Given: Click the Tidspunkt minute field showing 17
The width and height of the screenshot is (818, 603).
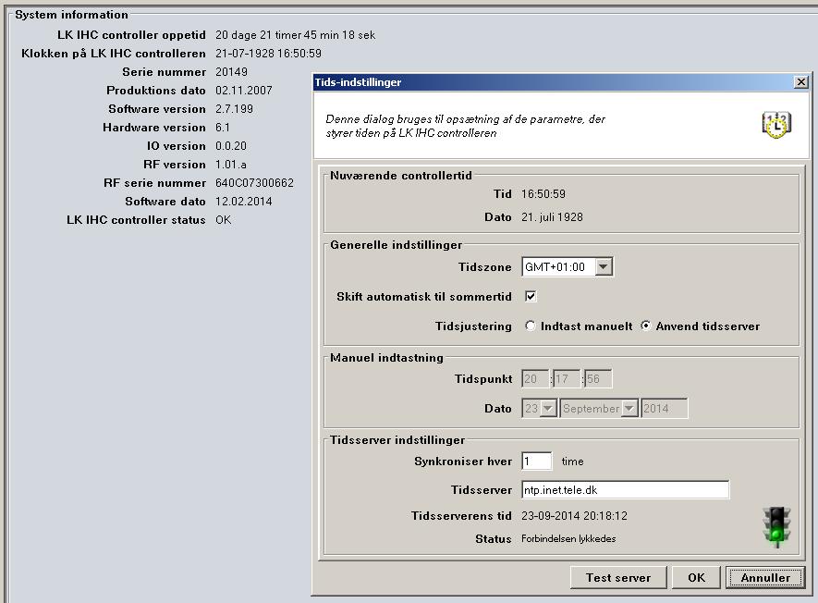Looking at the screenshot, I should coord(567,379).
